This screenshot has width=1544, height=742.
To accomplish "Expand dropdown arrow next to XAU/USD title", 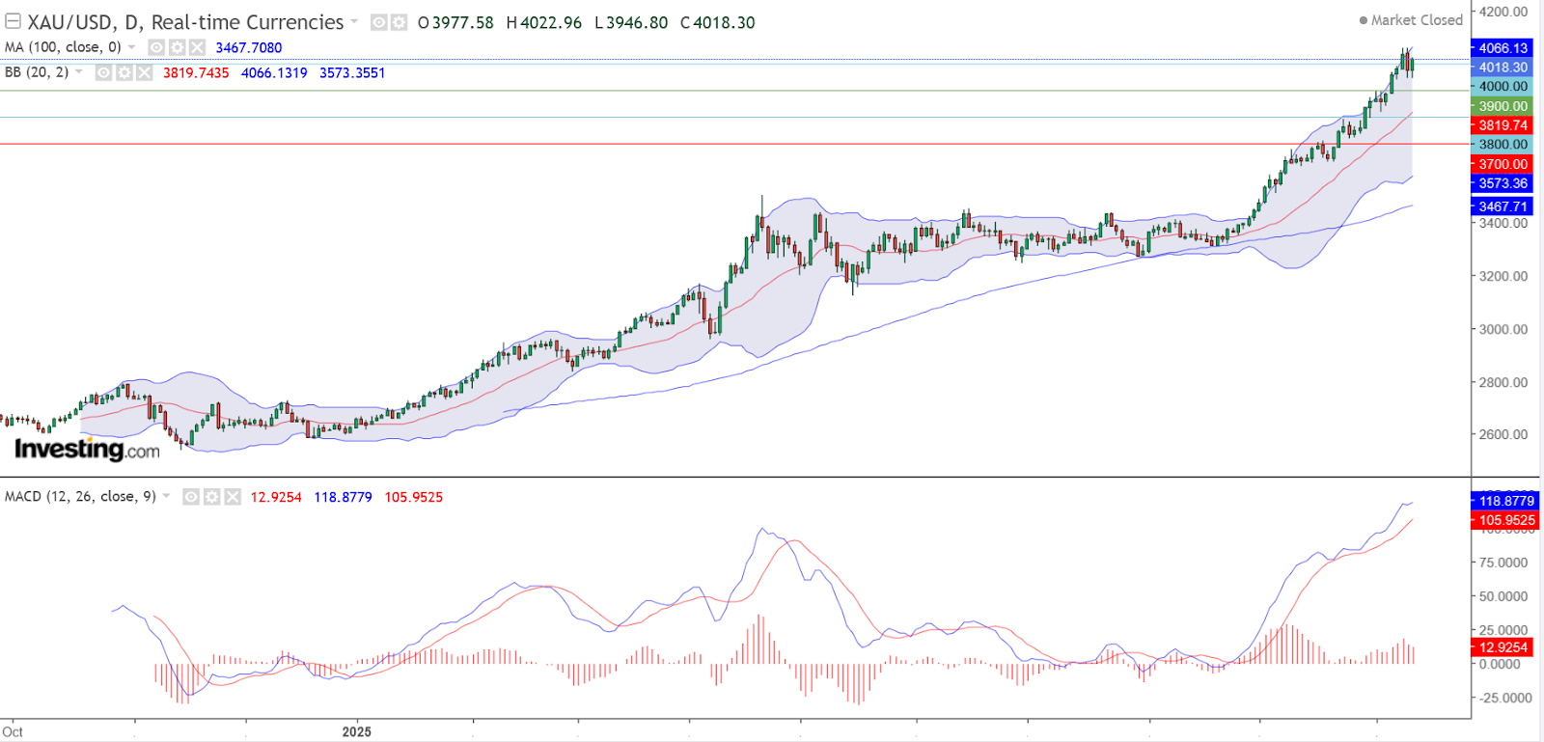I will [354, 22].
